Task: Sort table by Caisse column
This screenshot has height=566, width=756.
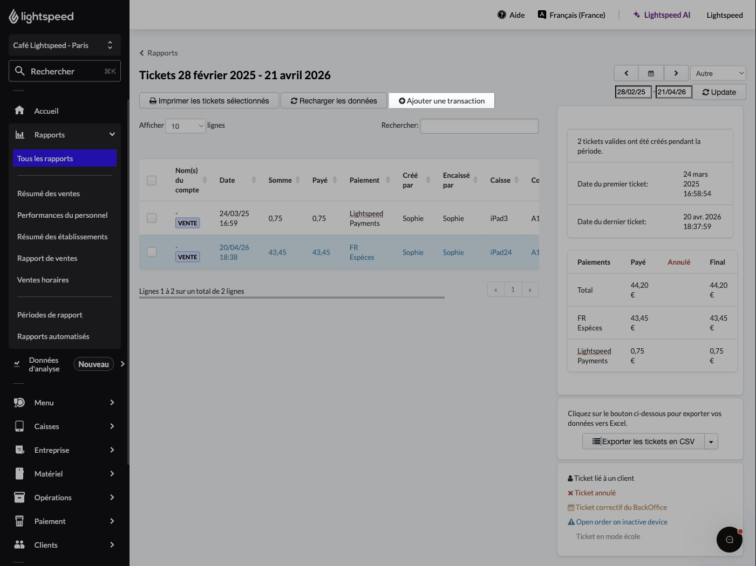Action: pyautogui.click(x=516, y=180)
